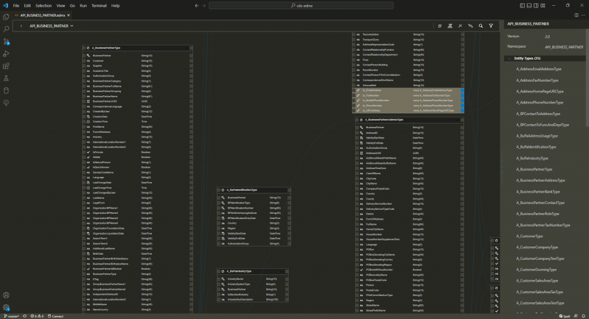This screenshot has width=589, height=319.
Task: Click the diagram search magnifier icon
Action: click(481, 26)
